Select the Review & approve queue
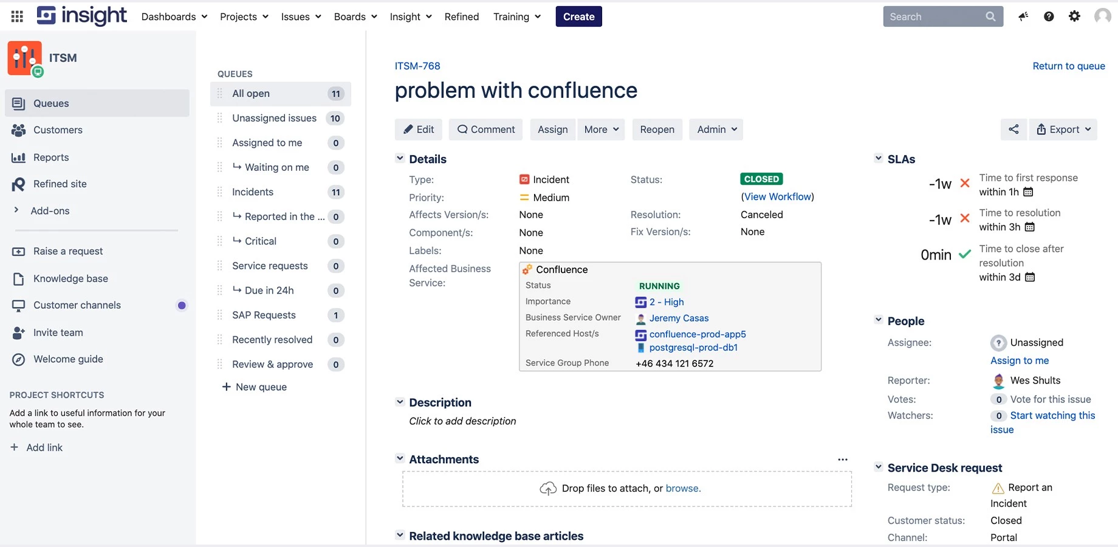1118x547 pixels. 281,365
